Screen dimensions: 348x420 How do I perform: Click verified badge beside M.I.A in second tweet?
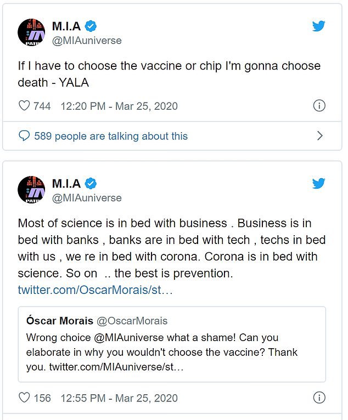click(91, 183)
